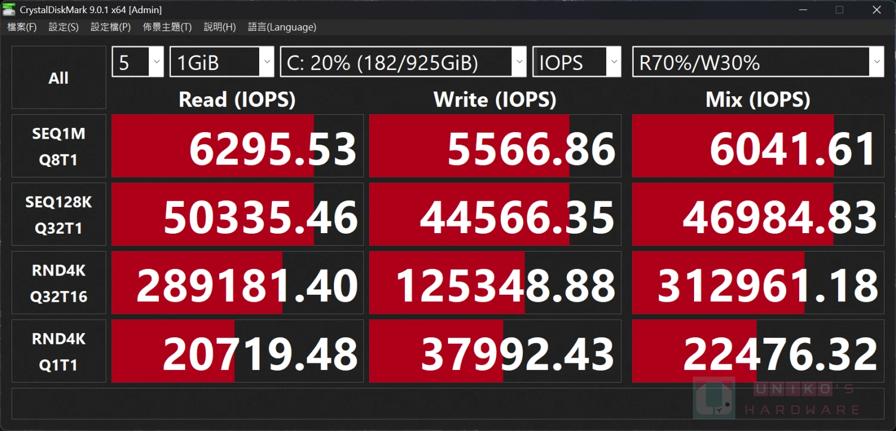The height and width of the screenshot is (431, 896).
Task: Expand the 1GiB test size dropdown
Action: coord(222,62)
